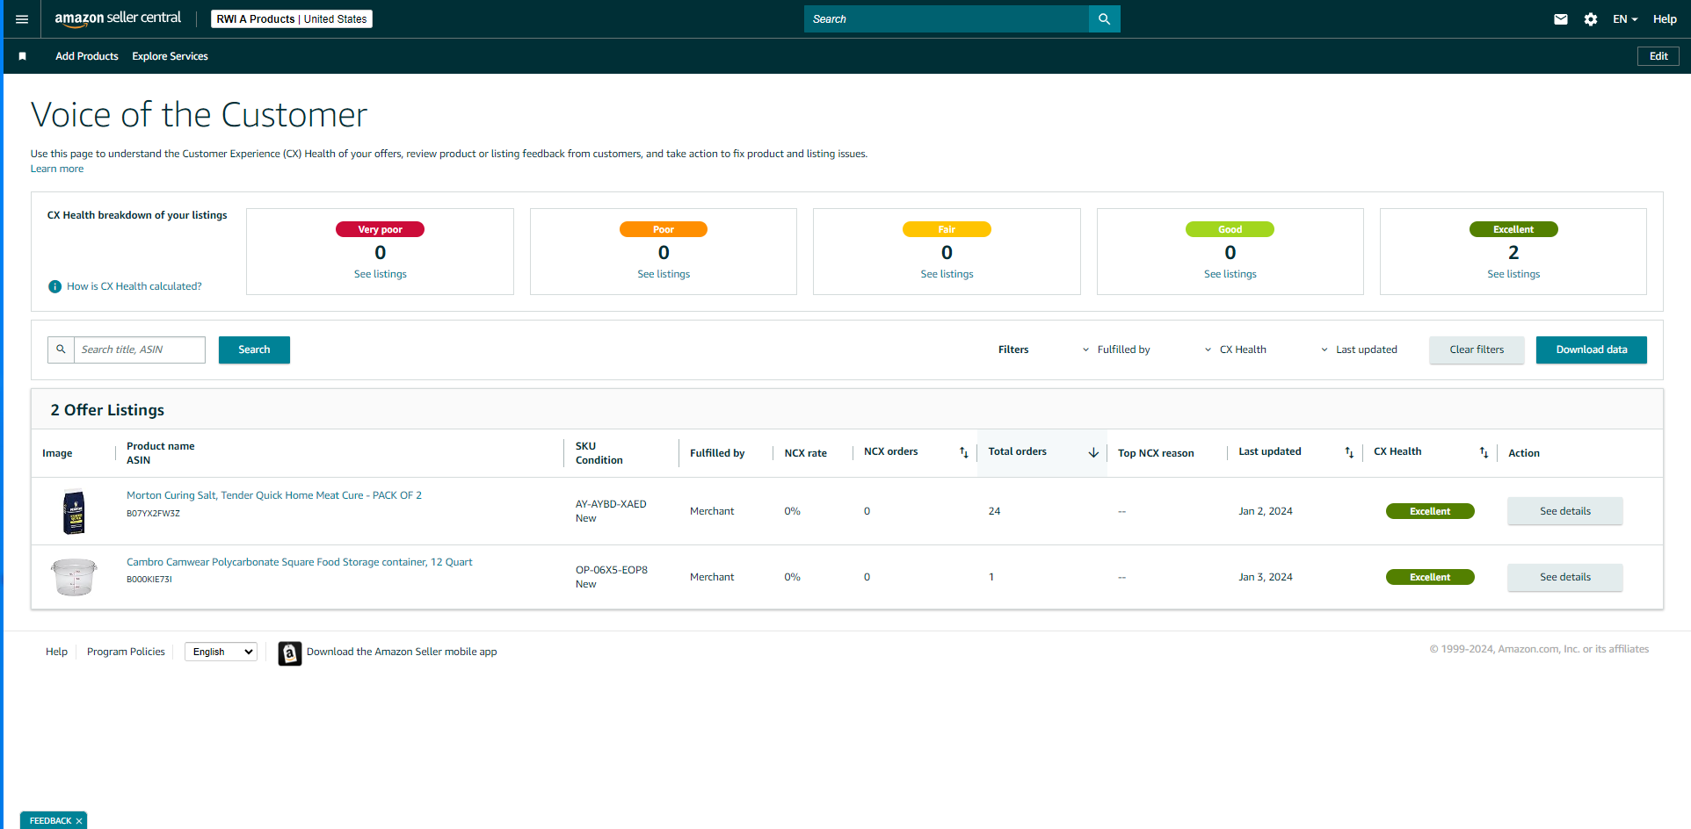Click Download data button

[1592, 350]
